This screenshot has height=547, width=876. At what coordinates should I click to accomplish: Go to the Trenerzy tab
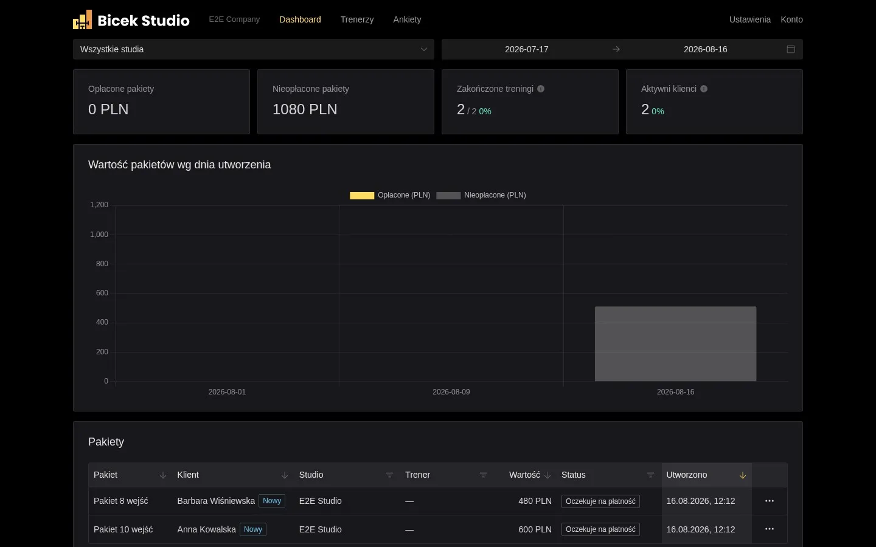[357, 19]
